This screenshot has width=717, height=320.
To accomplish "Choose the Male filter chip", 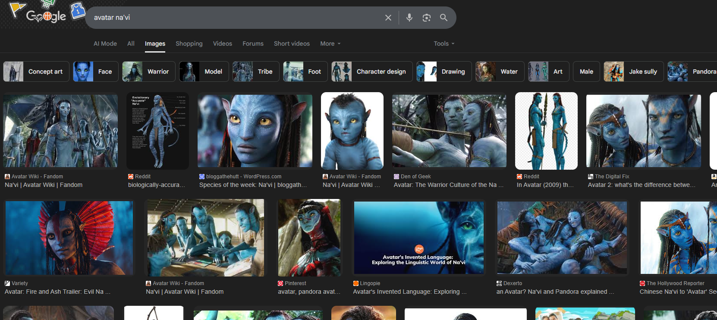I will [x=587, y=71].
